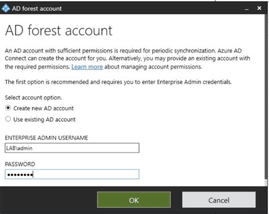Image resolution: width=269 pixels, height=214 pixels.
Task: Open the Learn more link
Action: coord(87,67)
